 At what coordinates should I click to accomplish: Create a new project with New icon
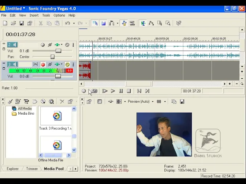5,23
